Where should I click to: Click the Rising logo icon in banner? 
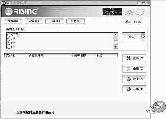9,12
